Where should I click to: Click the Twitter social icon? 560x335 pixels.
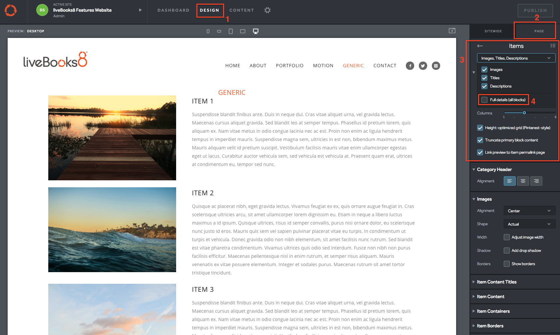click(x=423, y=66)
